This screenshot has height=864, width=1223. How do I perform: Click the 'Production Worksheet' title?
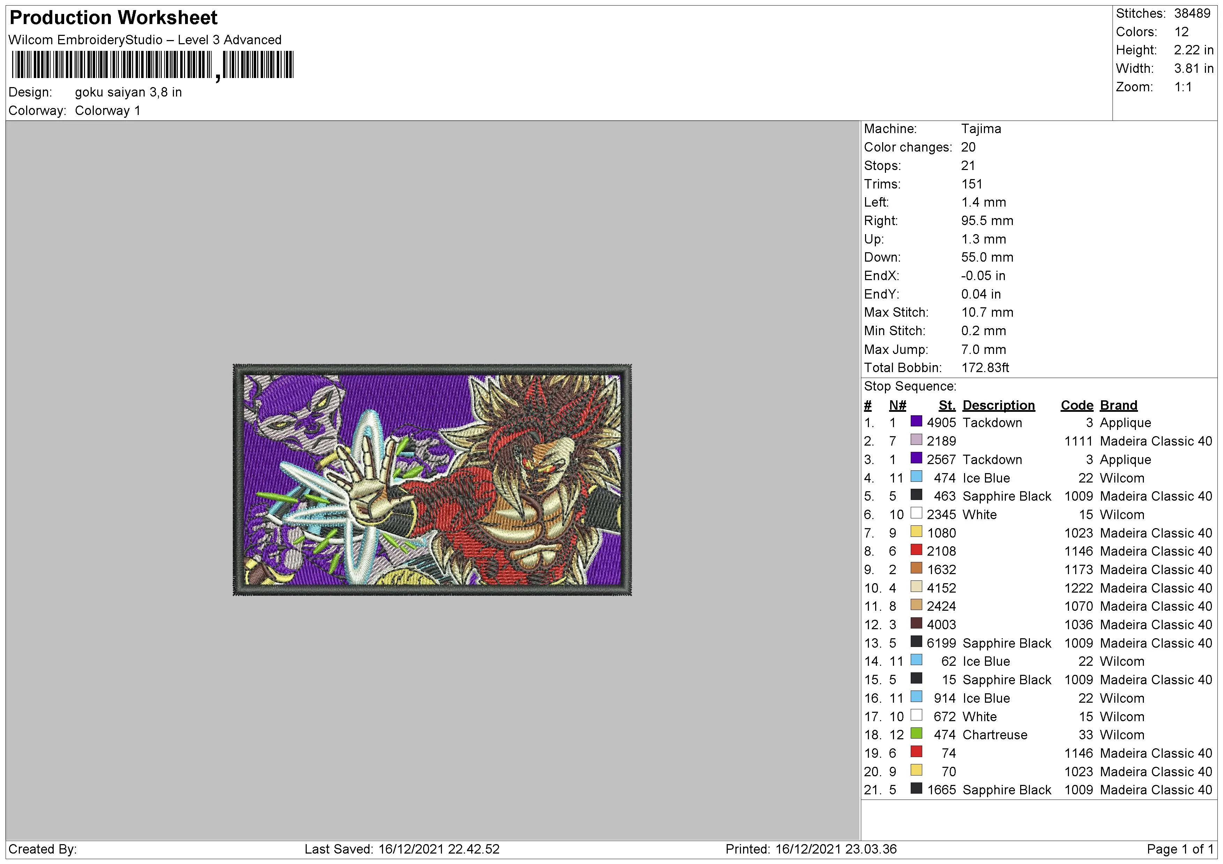tap(114, 17)
